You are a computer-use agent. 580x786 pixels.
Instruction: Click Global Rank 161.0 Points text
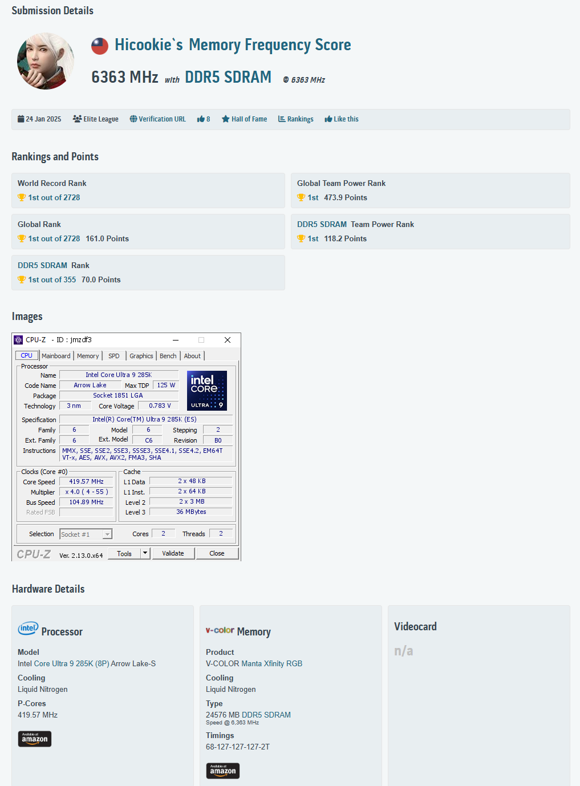coord(107,238)
